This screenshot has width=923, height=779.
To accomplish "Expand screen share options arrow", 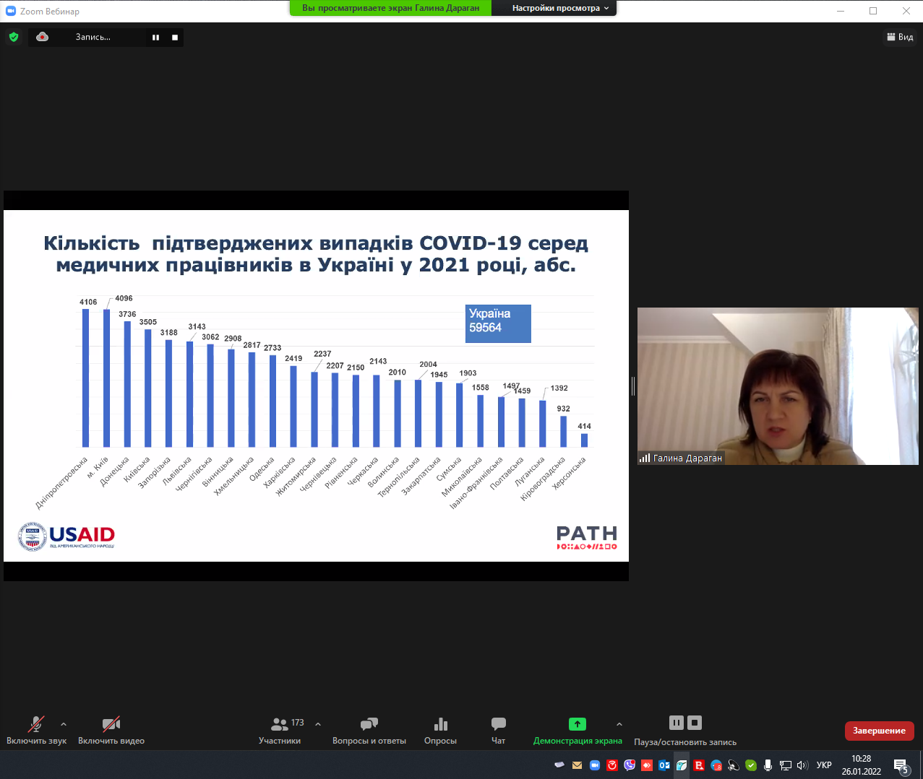I will click(x=619, y=724).
